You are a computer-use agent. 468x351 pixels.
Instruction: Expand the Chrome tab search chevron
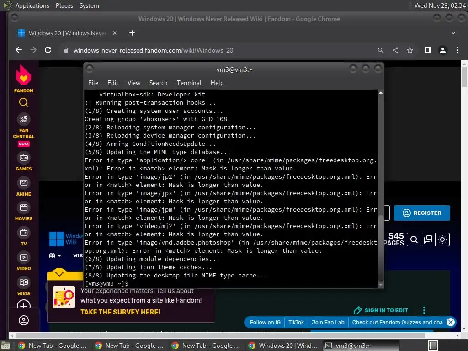(x=453, y=33)
